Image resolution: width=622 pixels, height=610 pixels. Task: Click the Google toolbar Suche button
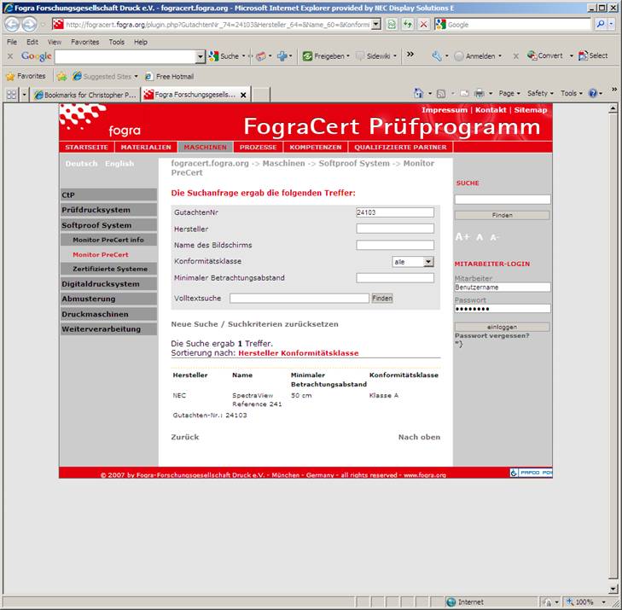[x=224, y=56]
